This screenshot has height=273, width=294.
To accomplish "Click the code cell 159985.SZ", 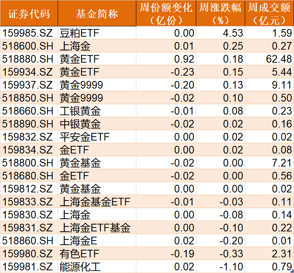I will tap(27, 33).
